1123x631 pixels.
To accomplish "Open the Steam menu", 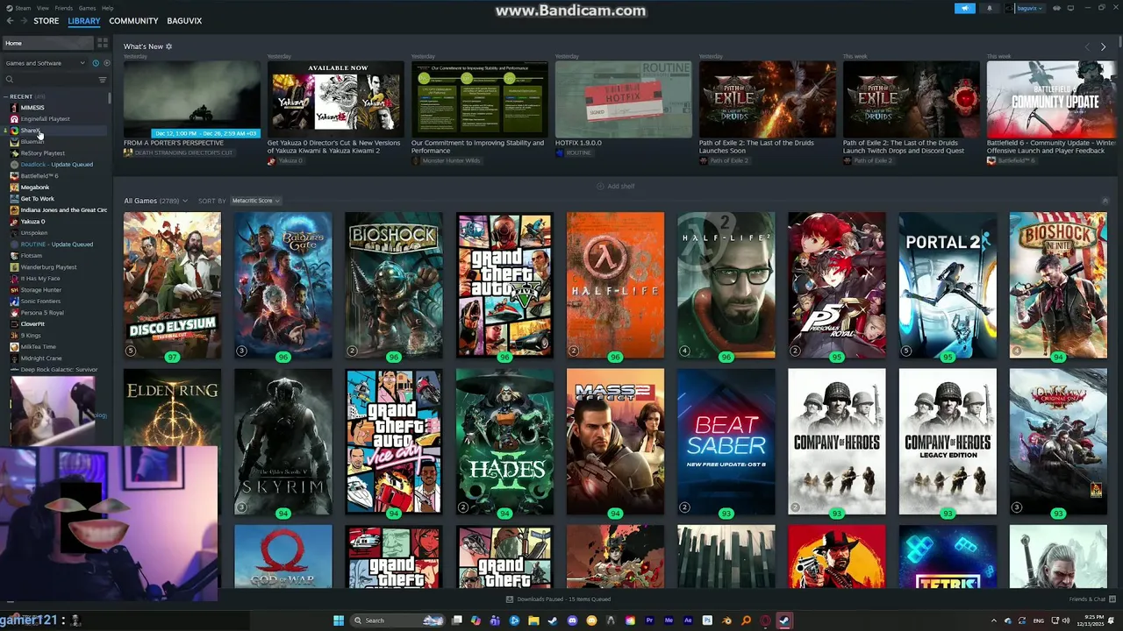I will pos(23,8).
